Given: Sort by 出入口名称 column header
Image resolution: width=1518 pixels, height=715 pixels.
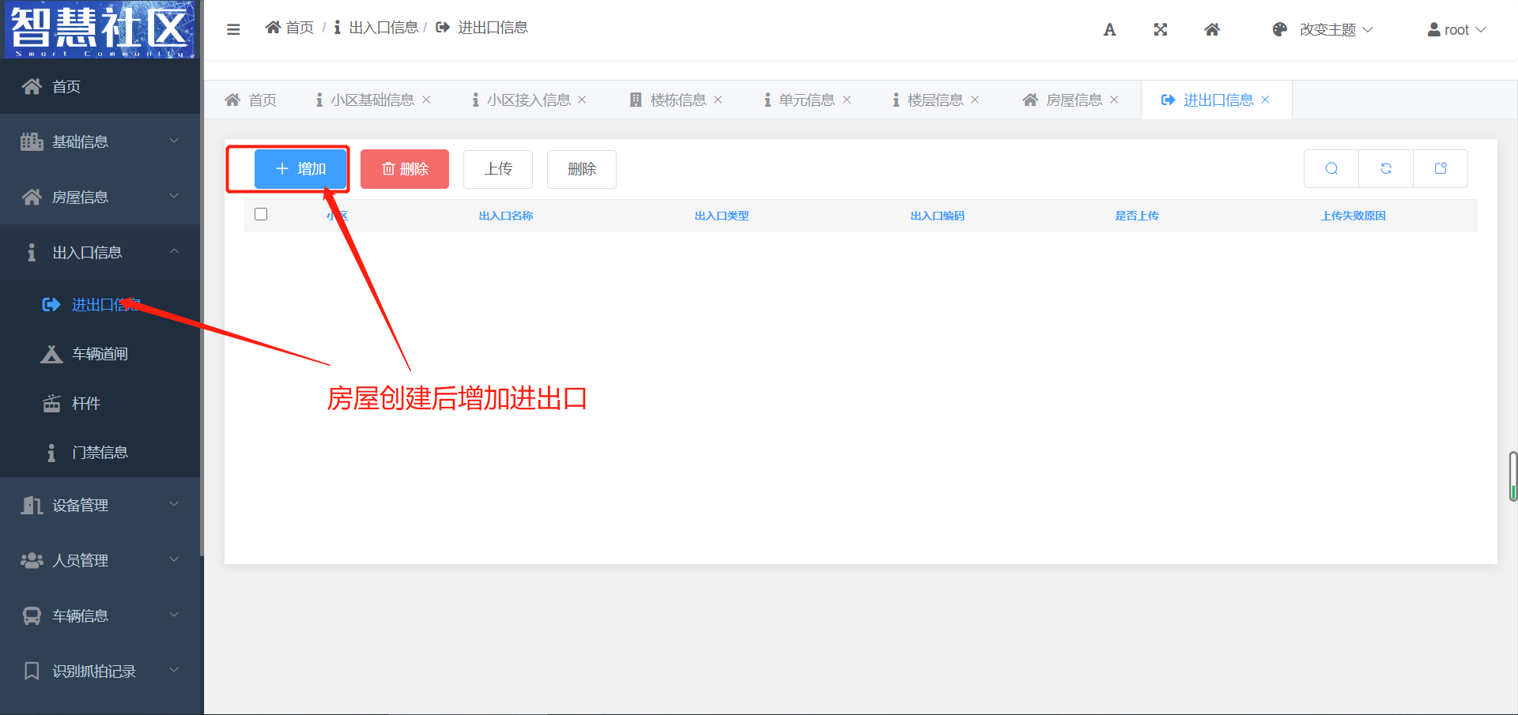Looking at the screenshot, I should point(506,216).
